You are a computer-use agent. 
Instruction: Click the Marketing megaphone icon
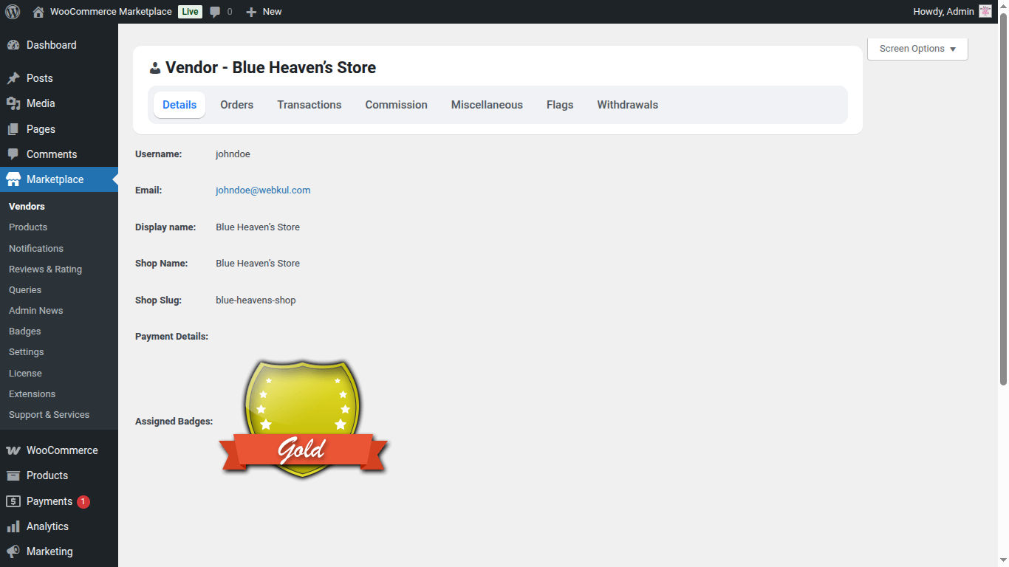click(x=13, y=551)
